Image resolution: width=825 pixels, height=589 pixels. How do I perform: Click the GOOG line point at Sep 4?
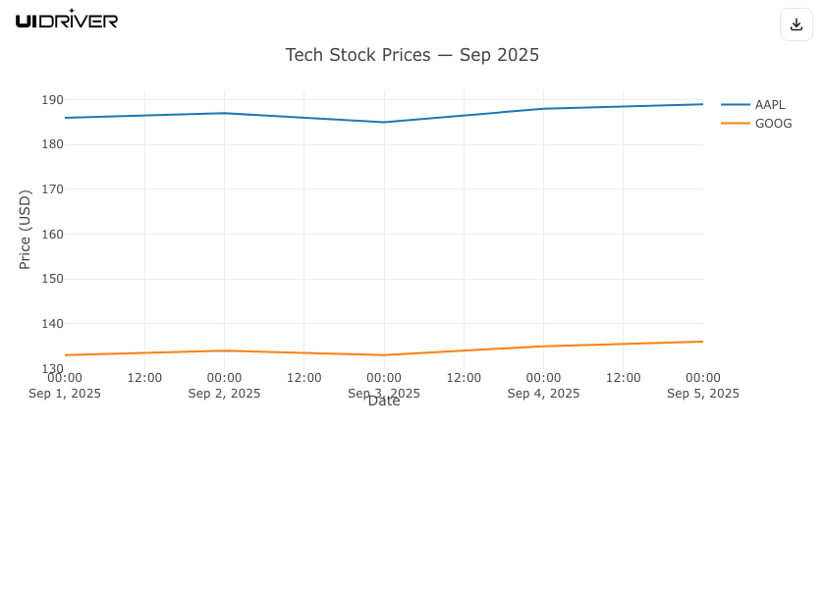(543, 346)
